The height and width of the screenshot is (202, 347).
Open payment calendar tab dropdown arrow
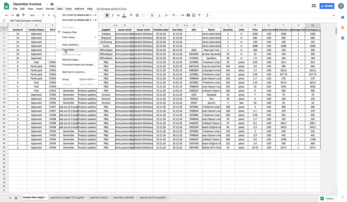[136, 198]
